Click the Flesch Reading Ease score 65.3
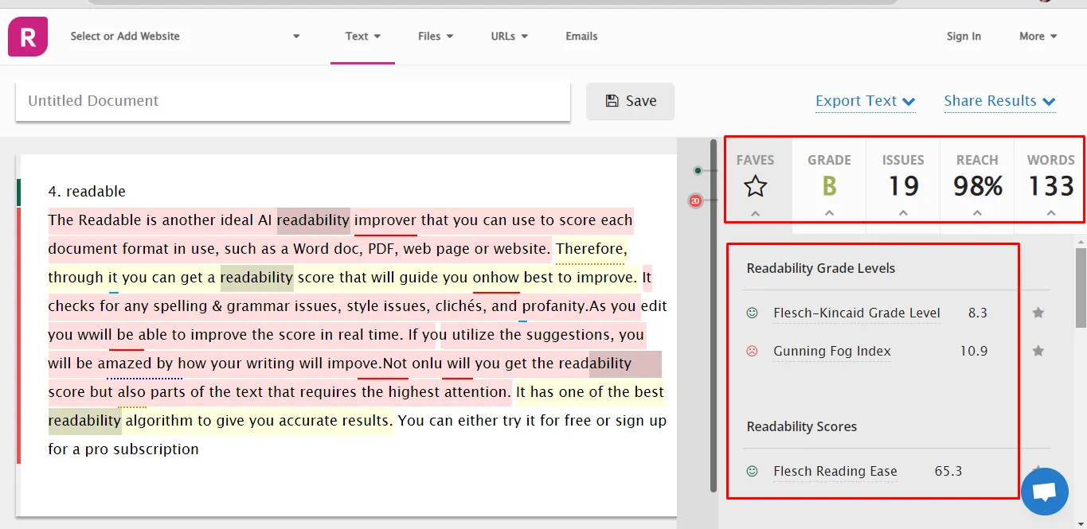The width and height of the screenshot is (1087, 529). pos(948,471)
